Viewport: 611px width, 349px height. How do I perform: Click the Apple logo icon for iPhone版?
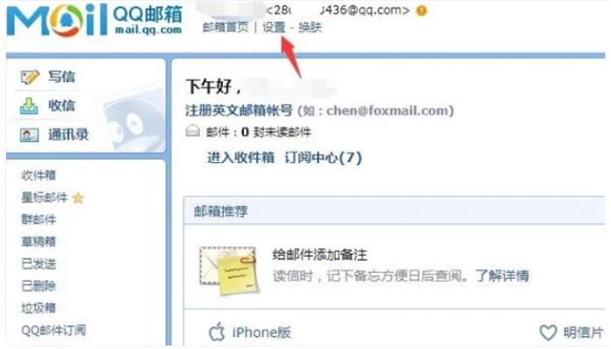(217, 332)
